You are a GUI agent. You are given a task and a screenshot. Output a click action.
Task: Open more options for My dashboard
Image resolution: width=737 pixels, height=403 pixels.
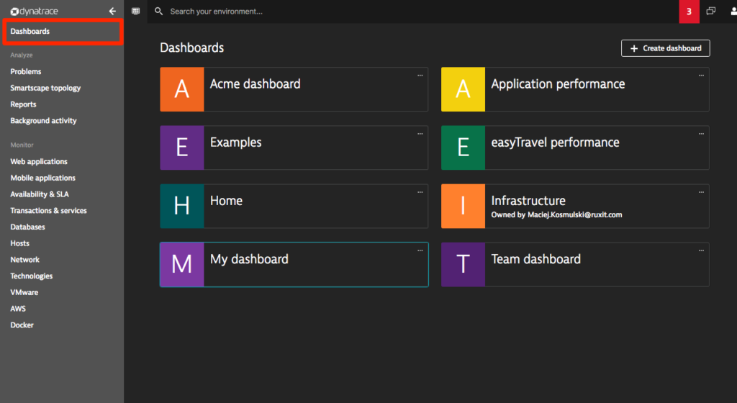(x=420, y=250)
